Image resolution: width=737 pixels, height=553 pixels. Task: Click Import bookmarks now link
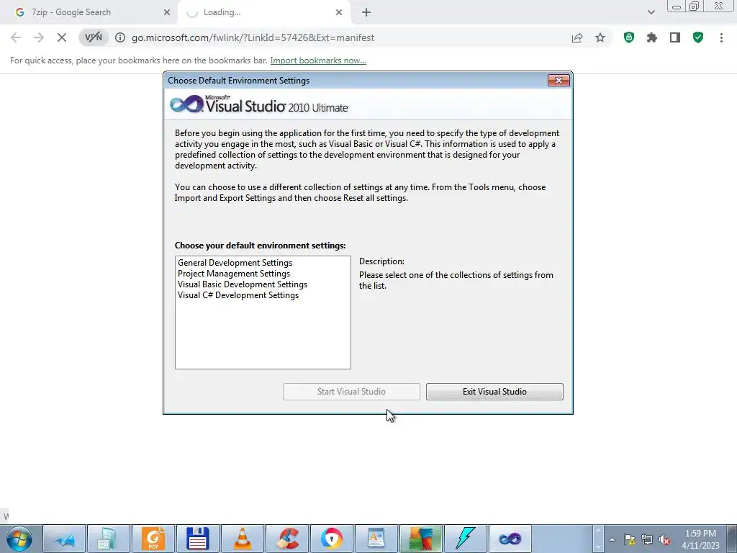tap(318, 60)
